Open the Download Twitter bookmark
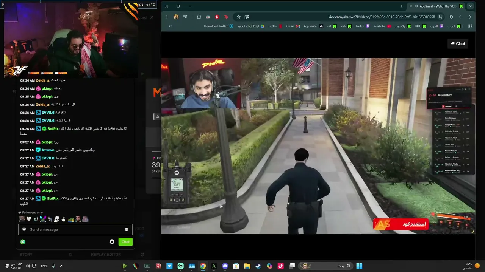This screenshot has height=272, width=485. click(x=219, y=26)
